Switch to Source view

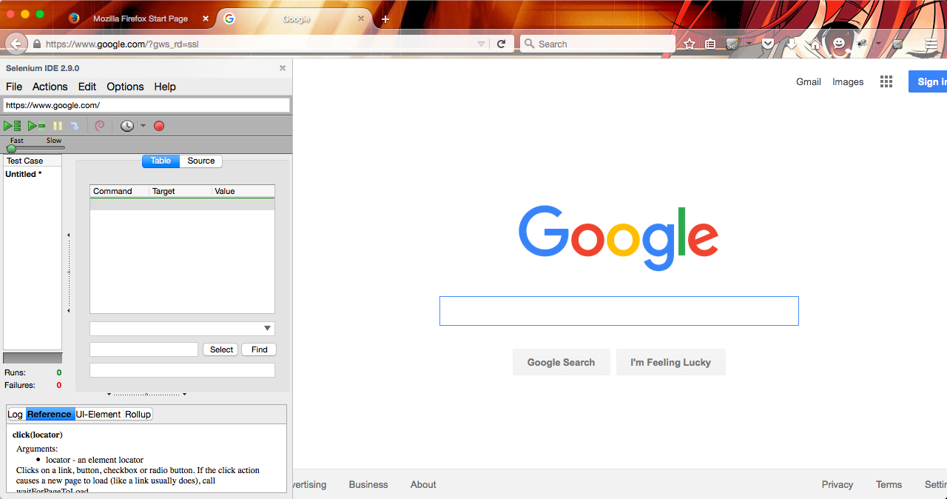coord(200,161)
